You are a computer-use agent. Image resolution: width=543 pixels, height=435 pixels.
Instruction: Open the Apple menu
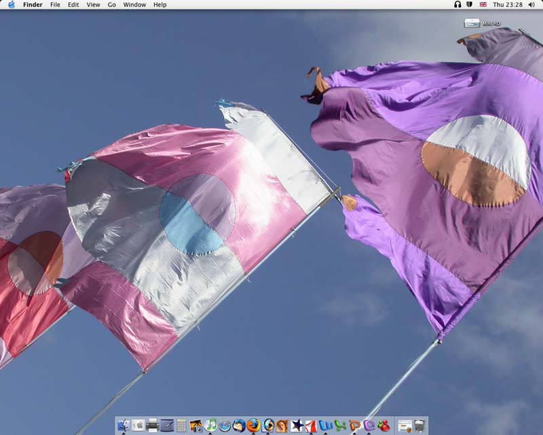point(12,5)
